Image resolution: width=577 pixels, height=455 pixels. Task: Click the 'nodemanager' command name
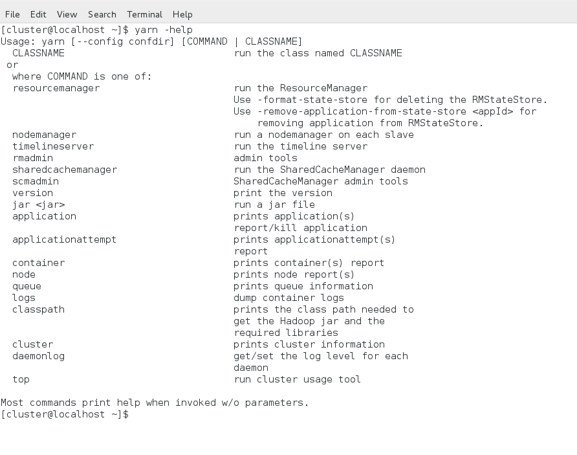tap(44, 135)
